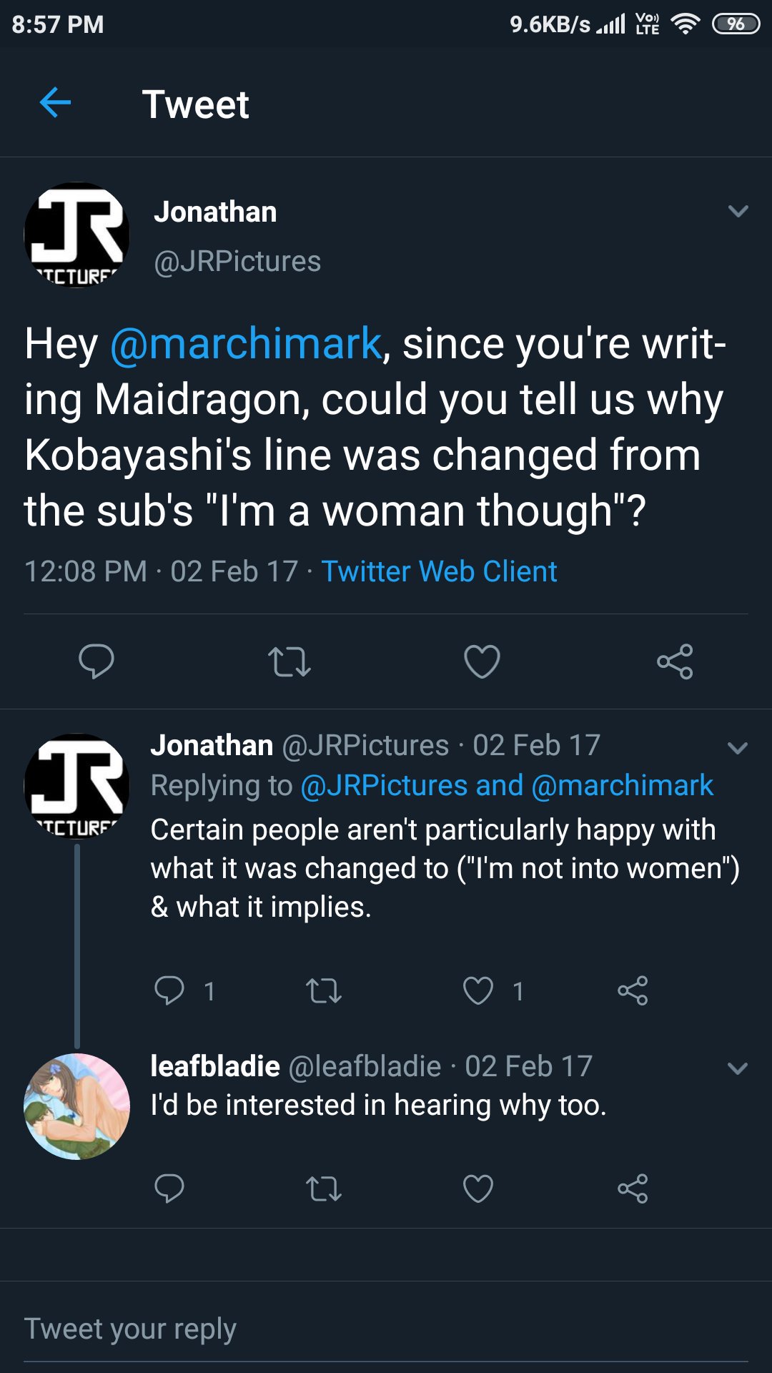Like leafbladie's reply tweet
This screenshot has height=1373, width=772.
tap(478, 1189)
